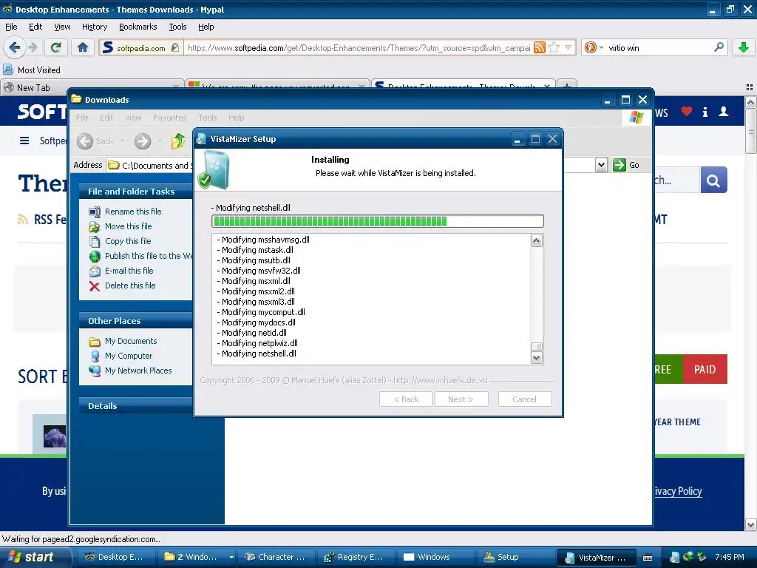Click the green Go arrow in Downloads

tap(619, 165)
